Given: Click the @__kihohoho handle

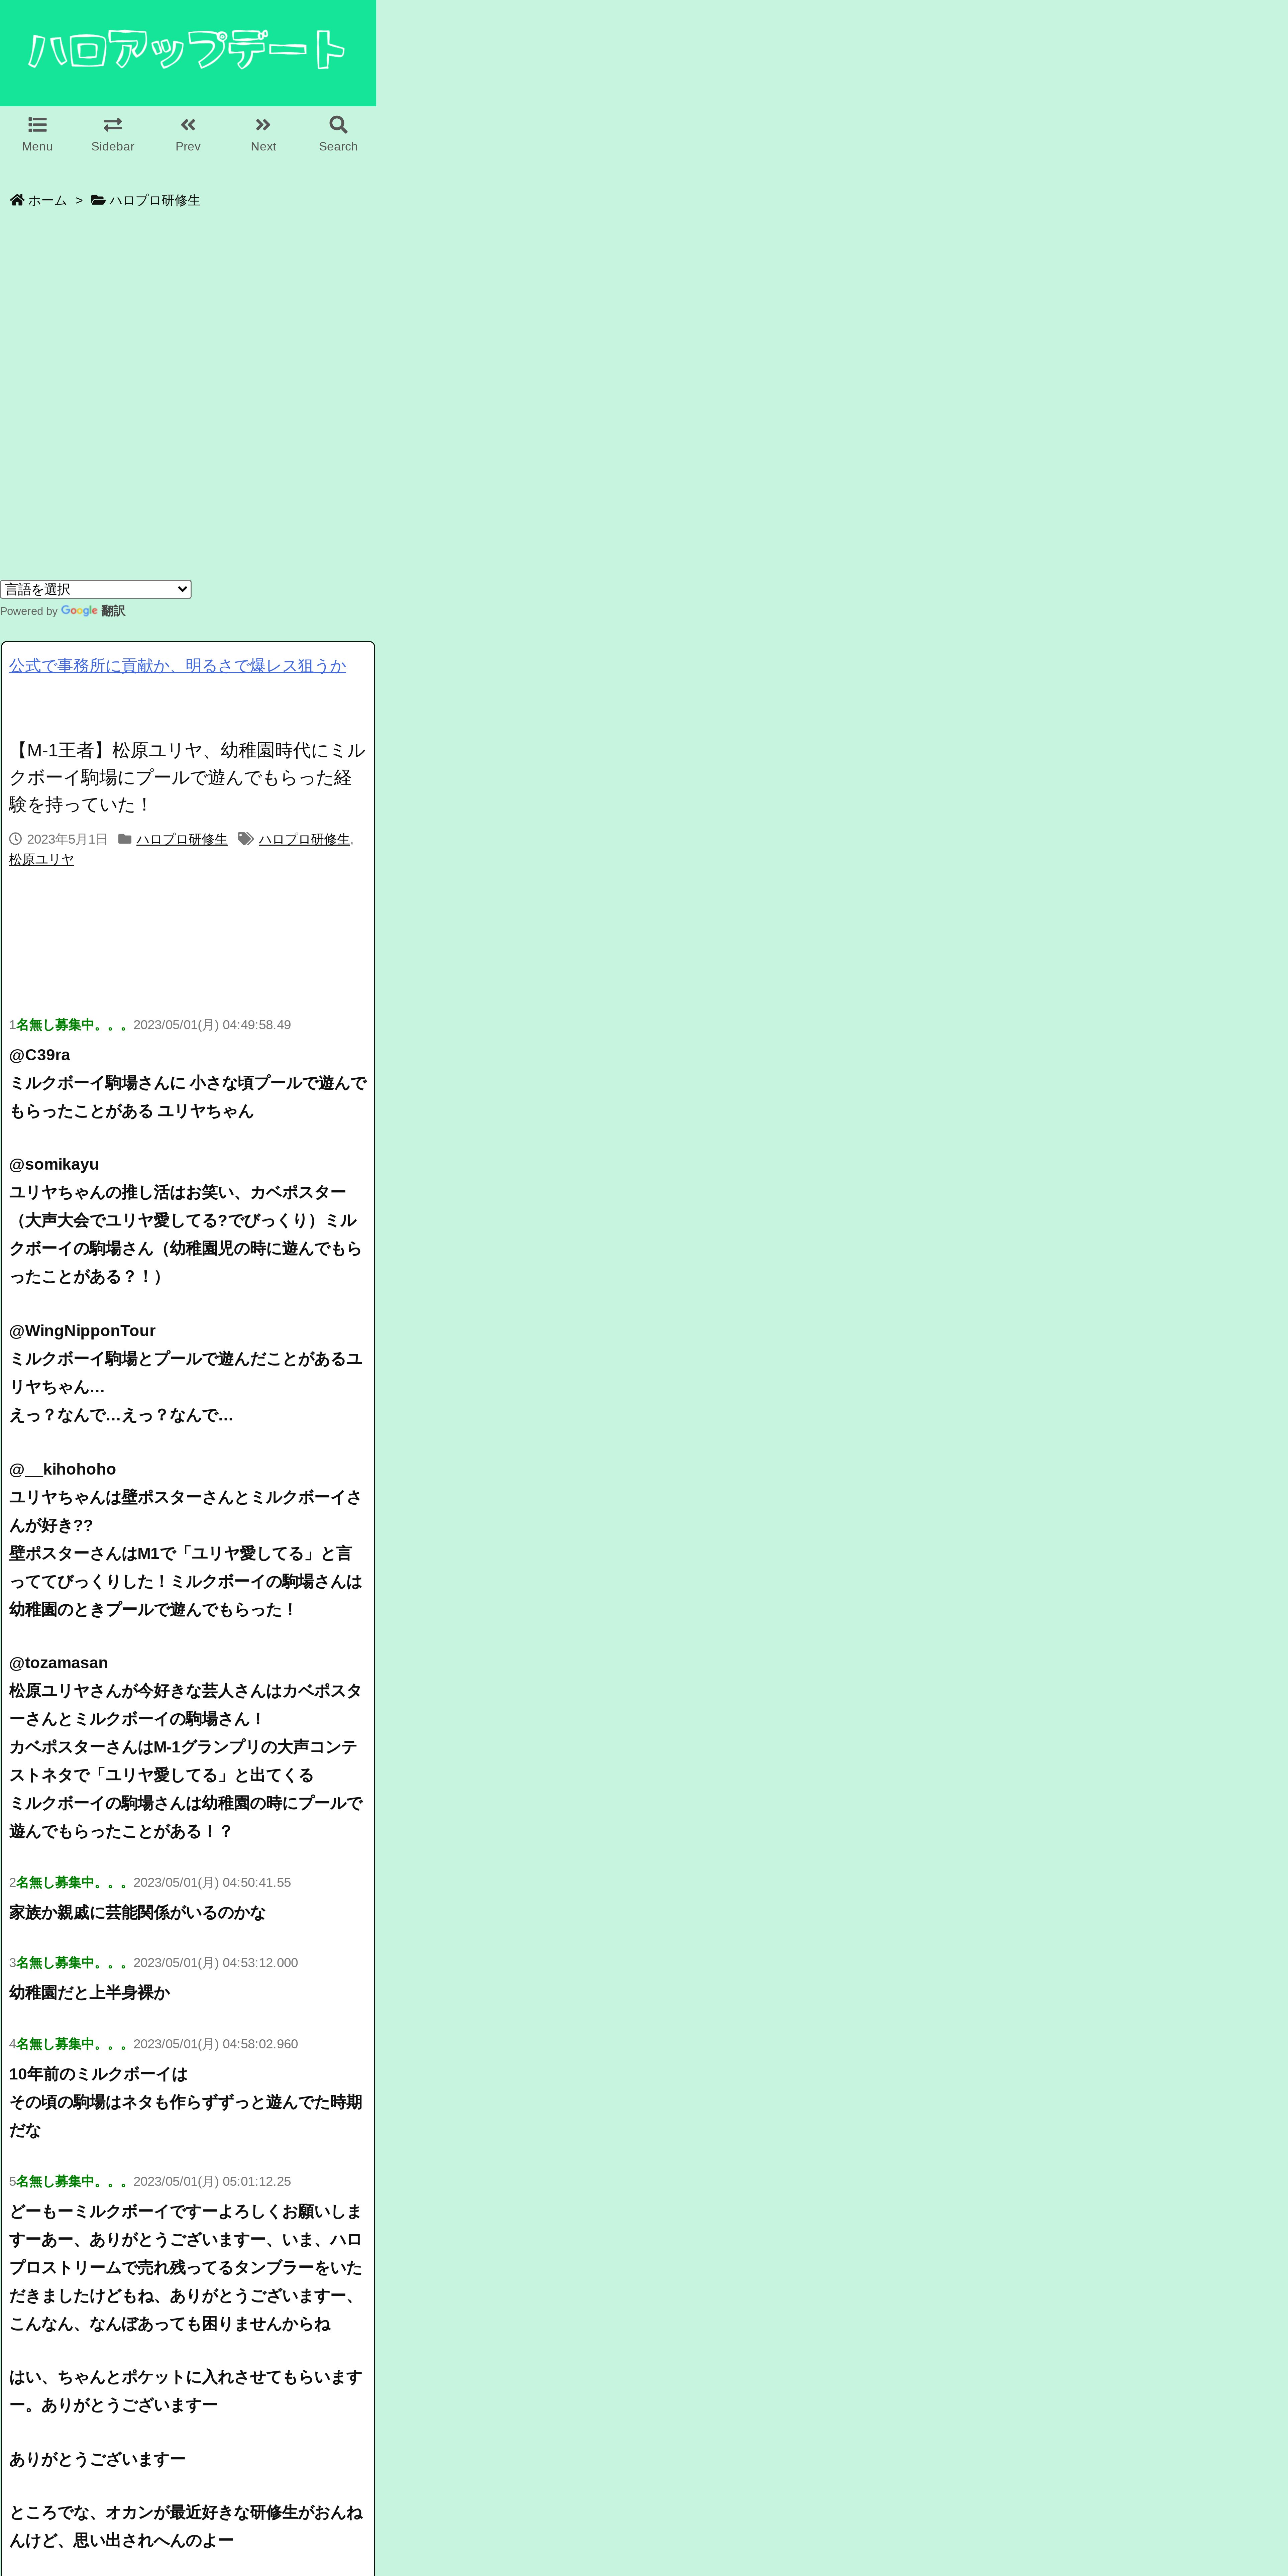Looking at the screenshot, I should click(x=63, y=1469).
